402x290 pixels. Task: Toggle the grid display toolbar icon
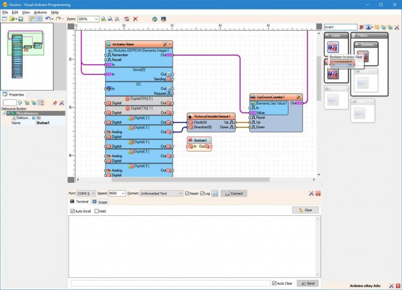tap(39, 19)
